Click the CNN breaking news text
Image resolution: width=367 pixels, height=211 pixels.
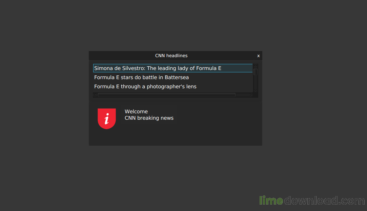click(x=149, y=118)
